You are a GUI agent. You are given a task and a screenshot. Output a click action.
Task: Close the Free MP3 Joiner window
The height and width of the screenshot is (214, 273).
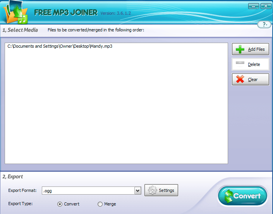point(266,6)
